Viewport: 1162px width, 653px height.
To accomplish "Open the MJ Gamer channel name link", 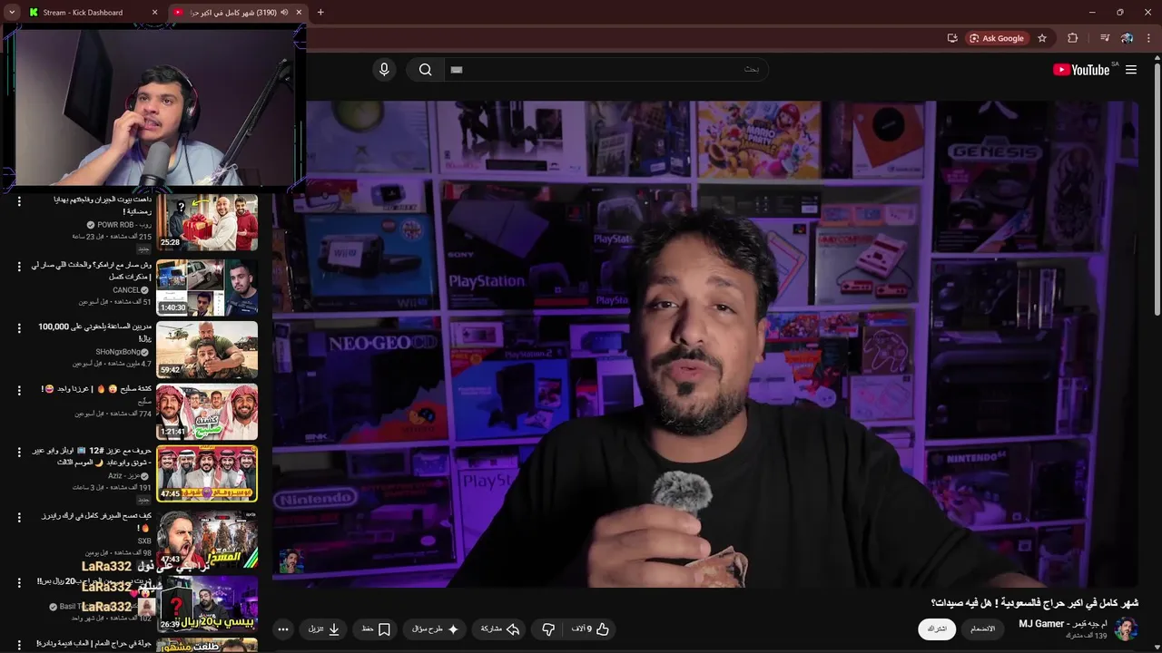I will click(x=1062, y=624).
